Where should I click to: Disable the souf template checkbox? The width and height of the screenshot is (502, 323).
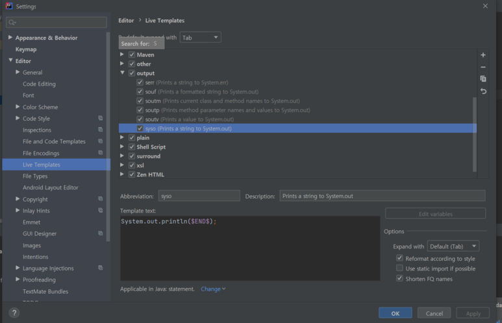(x=140, y=91)
